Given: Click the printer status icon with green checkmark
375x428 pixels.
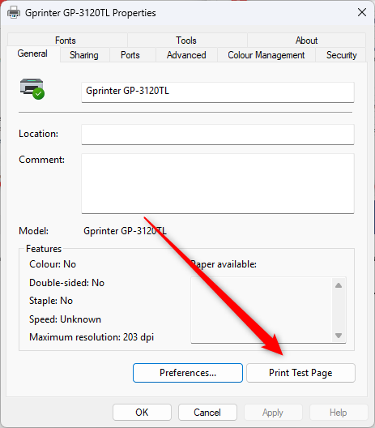Looking at the screenshot, I should (x=32, y=89).
